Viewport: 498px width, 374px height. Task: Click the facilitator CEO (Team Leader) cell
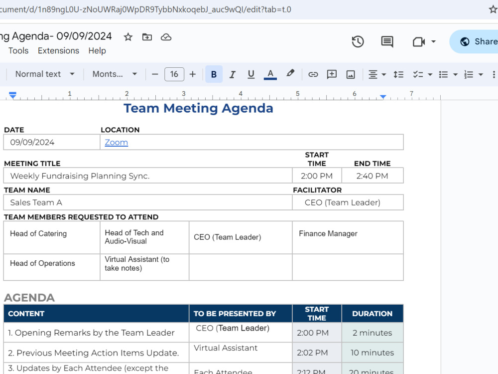point(348,202)
